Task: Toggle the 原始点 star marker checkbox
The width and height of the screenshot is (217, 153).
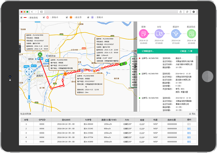Action: (44, 18)
